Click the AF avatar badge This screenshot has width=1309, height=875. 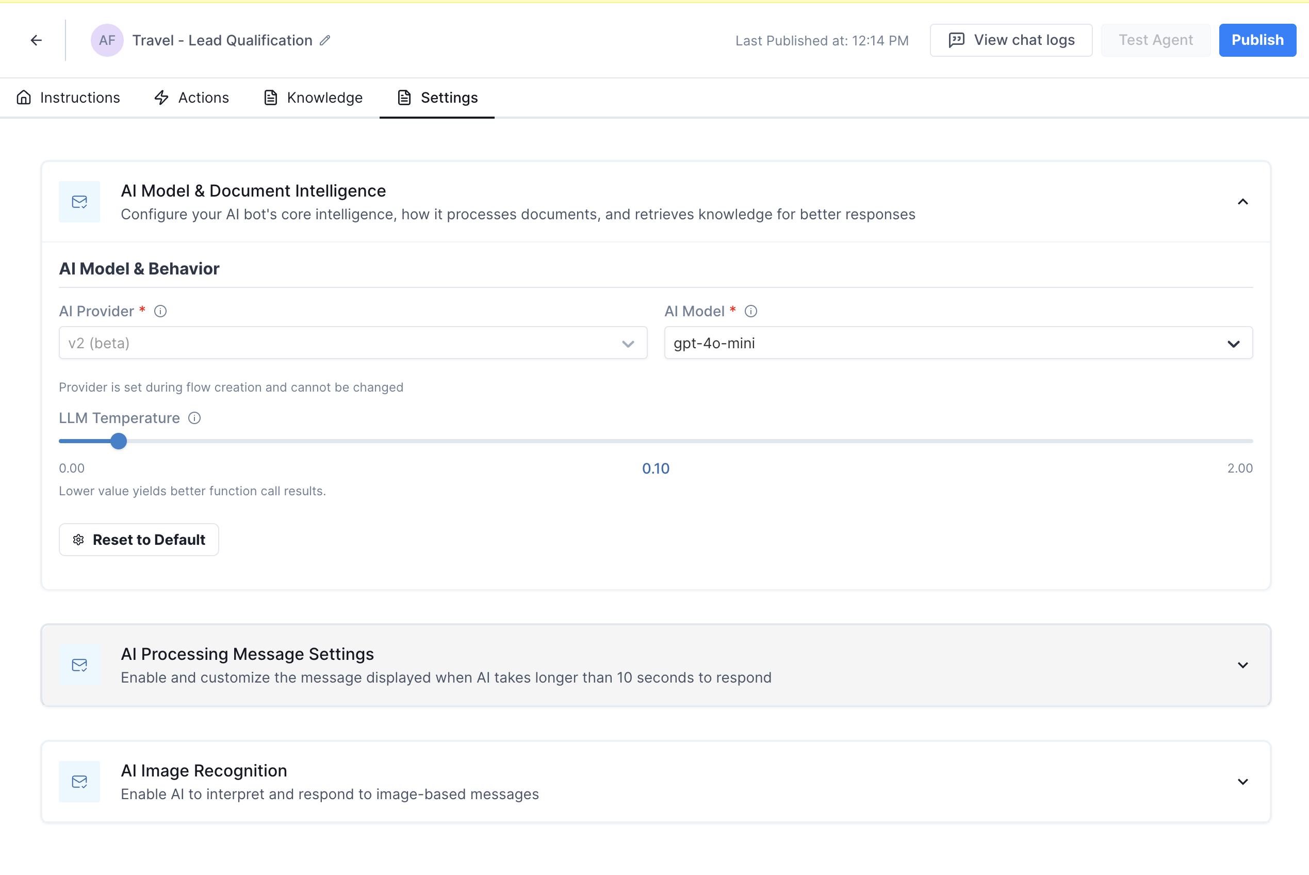pos(107,40)
